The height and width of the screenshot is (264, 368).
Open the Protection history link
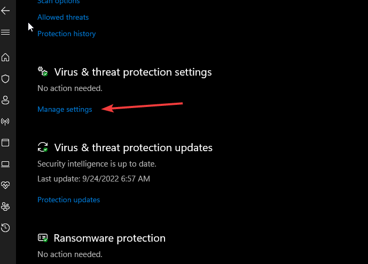coord(67,34)
